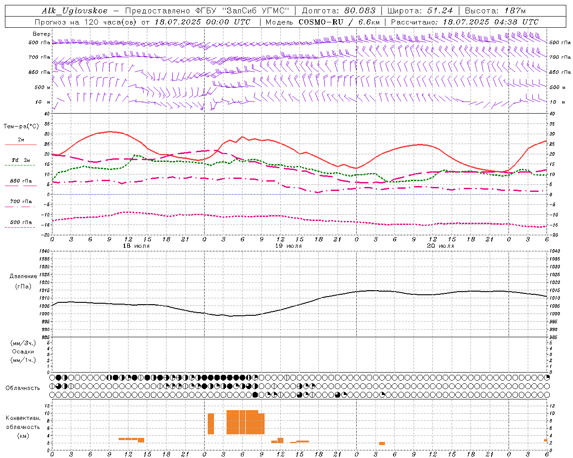Viewport: 573px width, 458px height.
Task: Click 850 гПа entry in temperature legend
Action: (x=21, y=181)
